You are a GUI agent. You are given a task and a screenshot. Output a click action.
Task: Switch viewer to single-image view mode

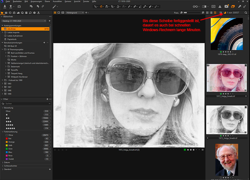59,12
